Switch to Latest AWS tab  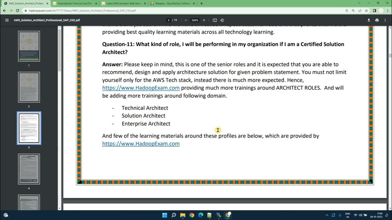[x=124, y=3]
